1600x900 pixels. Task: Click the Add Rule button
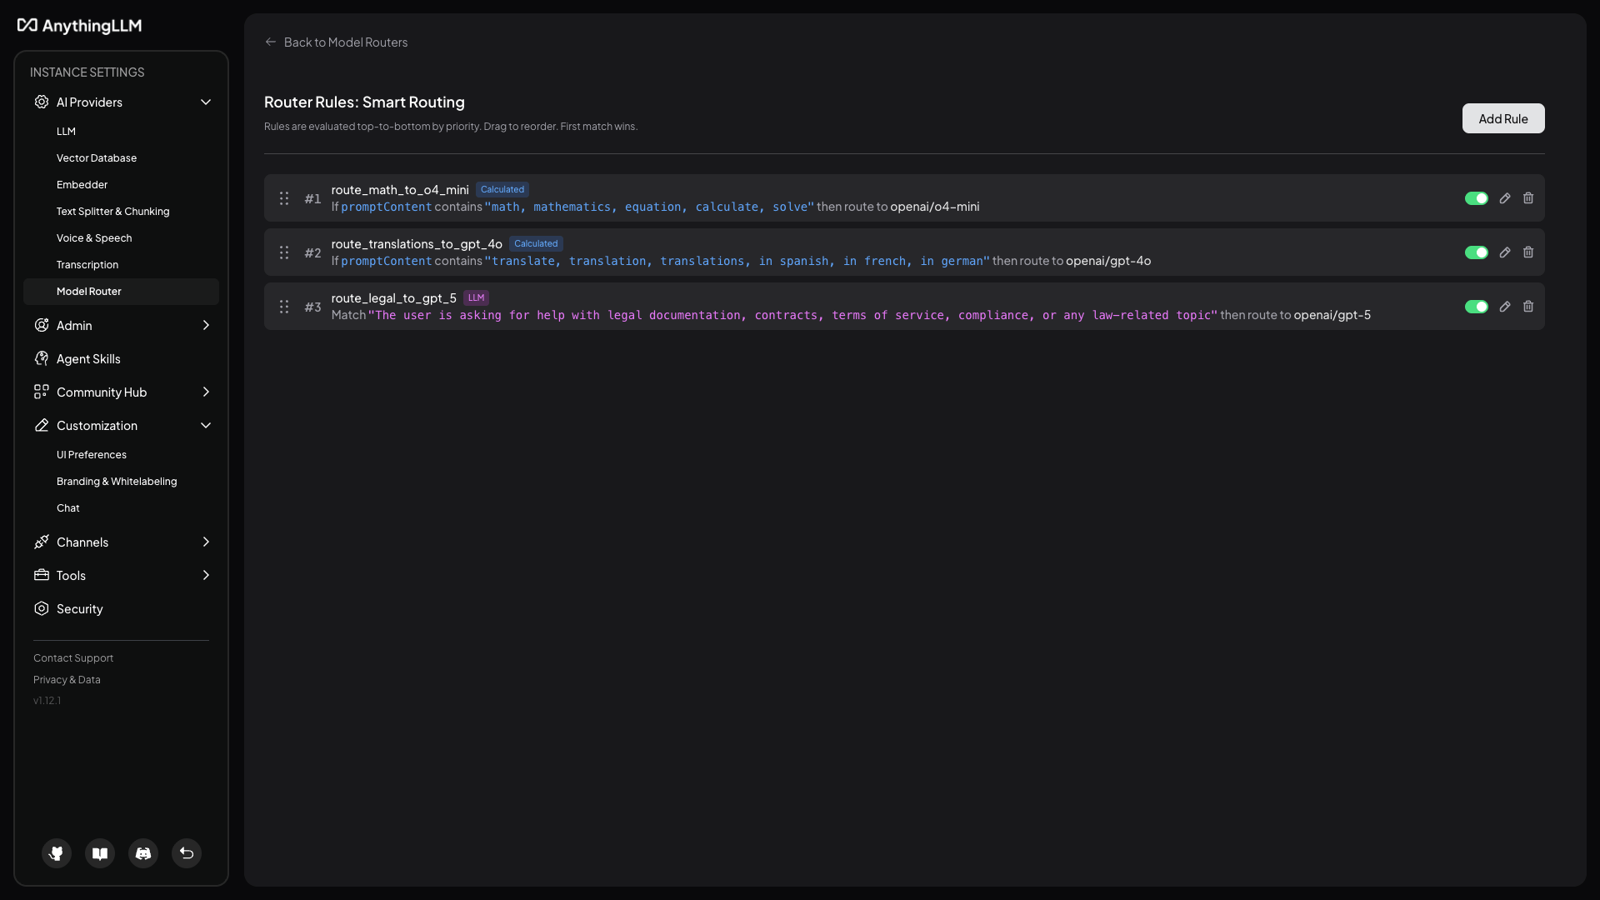[x=1503, y=118]
